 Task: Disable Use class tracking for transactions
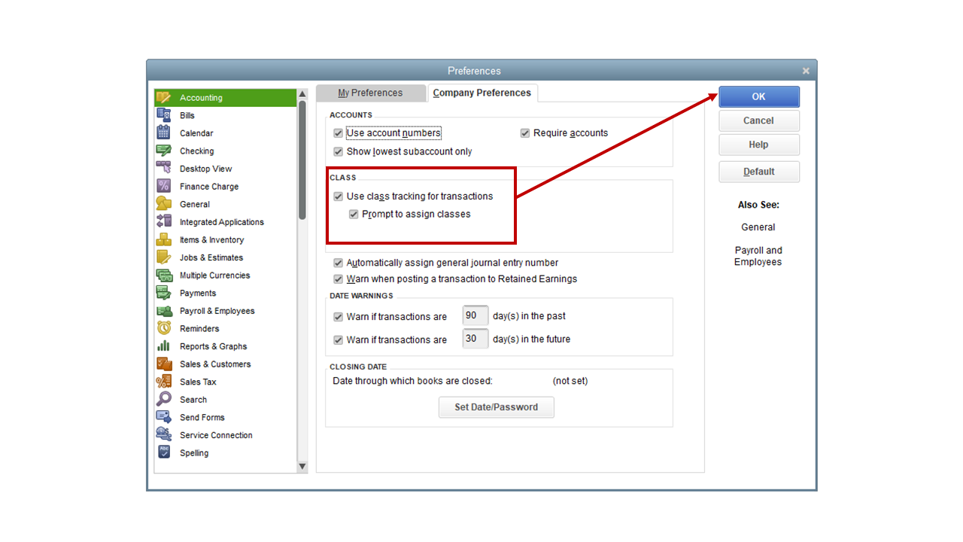pos(339,196)
